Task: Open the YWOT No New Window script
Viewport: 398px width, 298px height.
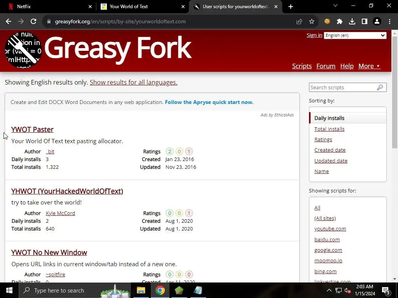Action: pyautogui.click(x=49, y=252)
